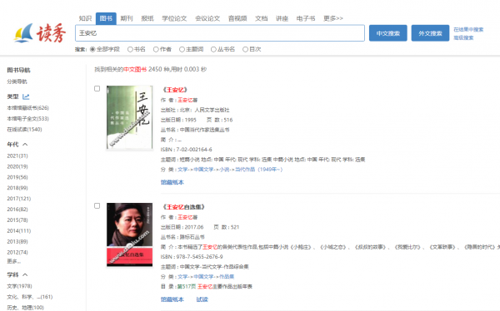Select the 目次 search option
This screenshot has height=311, width=500.
tap(245, 49)
